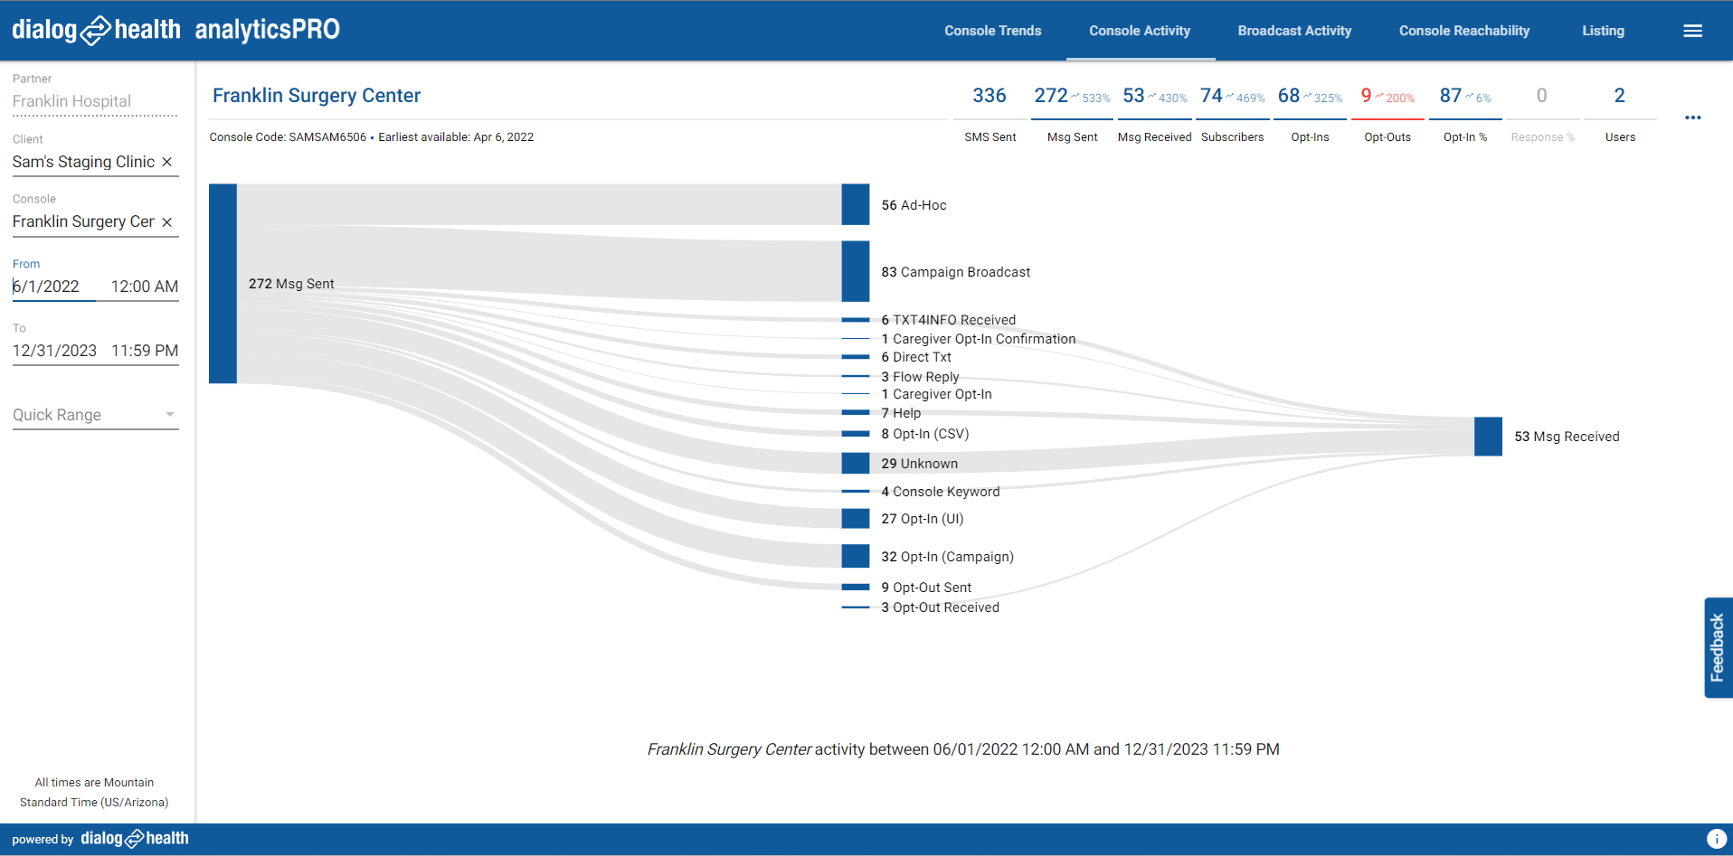Screen dimensions: 1733x856
Task: Switch to Broadcast Activity tab
Action: 1294,31
